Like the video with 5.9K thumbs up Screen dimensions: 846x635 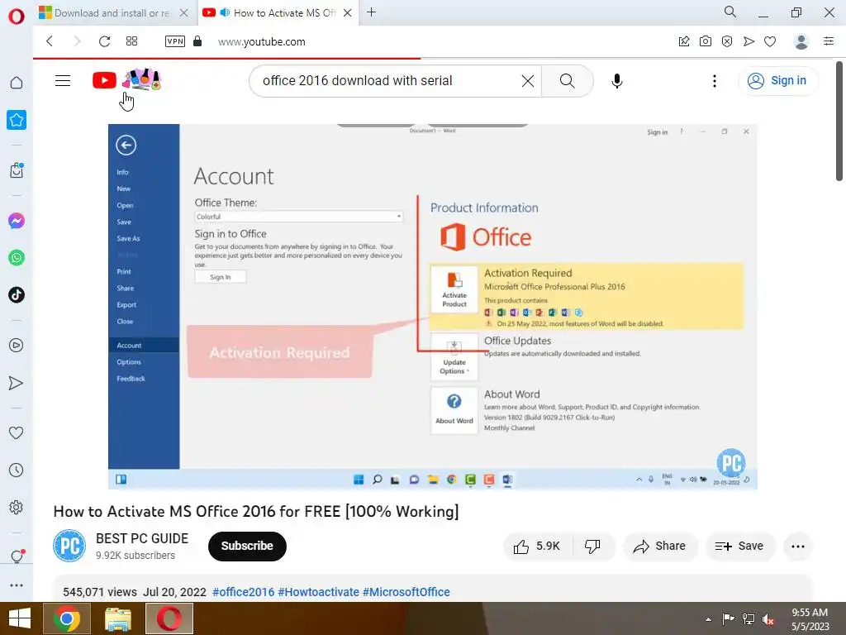point(537,547)
